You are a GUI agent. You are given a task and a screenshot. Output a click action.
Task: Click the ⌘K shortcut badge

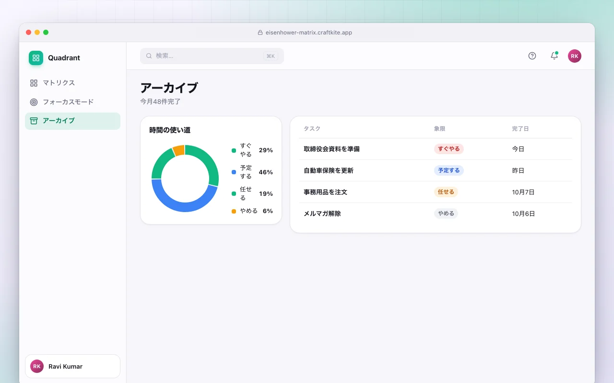point(271,56)
